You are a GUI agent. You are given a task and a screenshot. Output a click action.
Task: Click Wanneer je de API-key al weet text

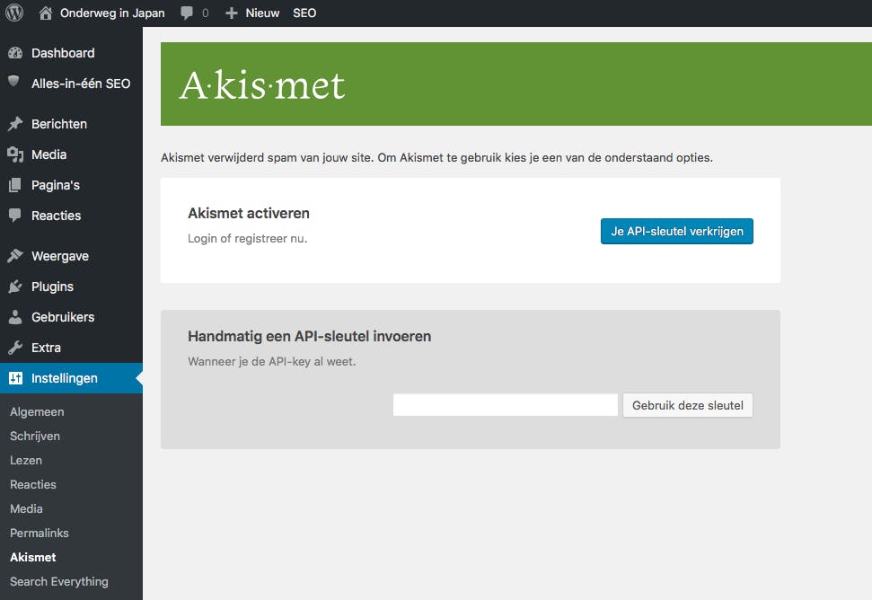pos(272,361)
